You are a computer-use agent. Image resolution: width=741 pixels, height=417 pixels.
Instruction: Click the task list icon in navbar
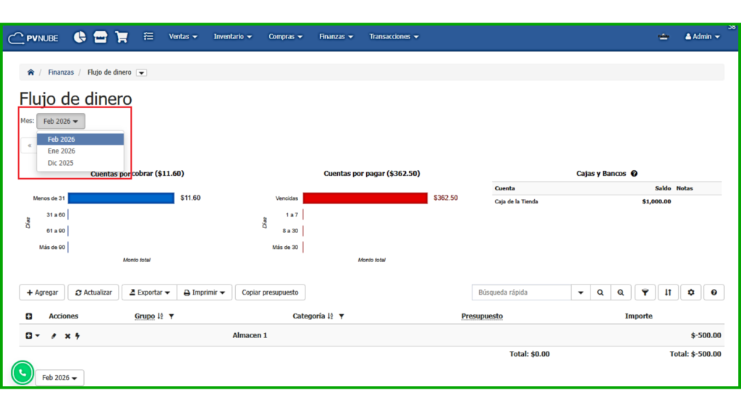coord(148,37)
